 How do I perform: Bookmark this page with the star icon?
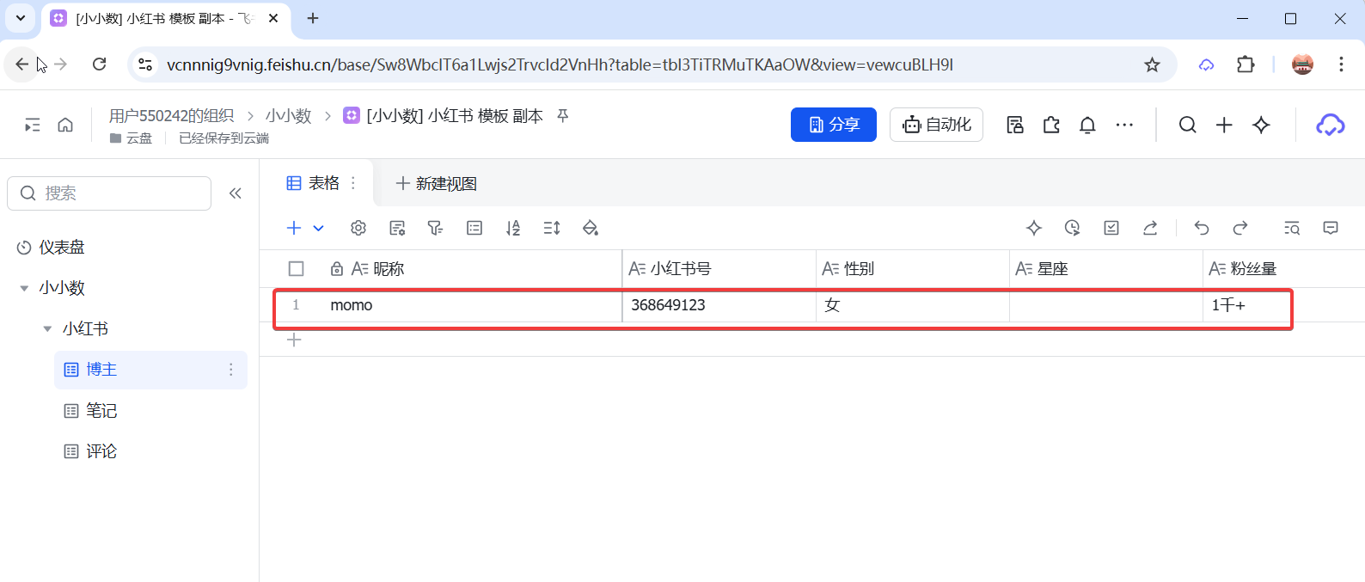point(1152,64)
